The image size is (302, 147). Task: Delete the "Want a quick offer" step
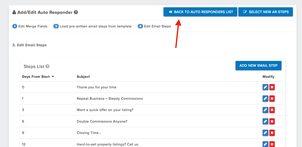point(272,110)
